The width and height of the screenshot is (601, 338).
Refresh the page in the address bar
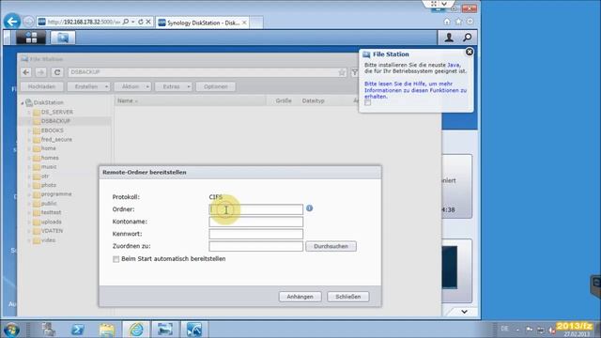click(141, 22)
